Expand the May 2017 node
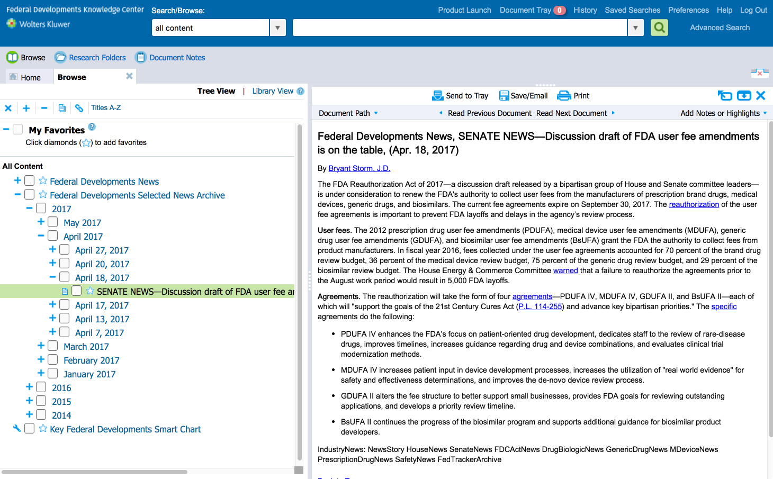 click(41, 222)
